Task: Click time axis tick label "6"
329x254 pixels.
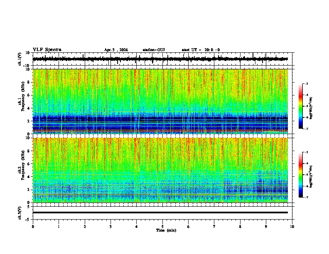Action: 189,227
